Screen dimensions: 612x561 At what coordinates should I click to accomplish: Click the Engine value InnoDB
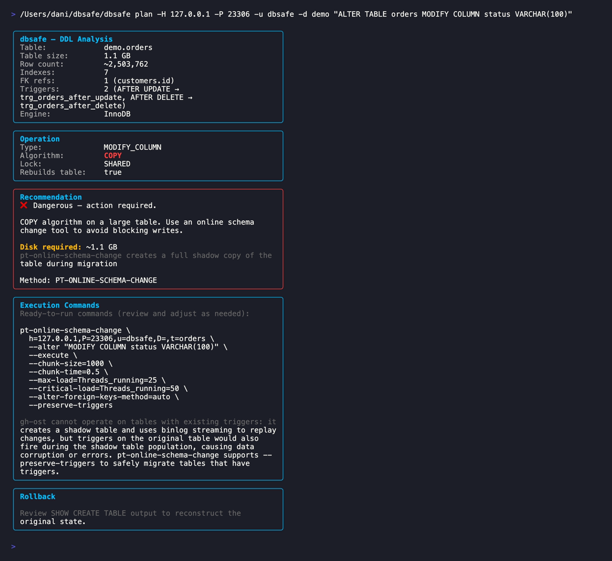pos(117,114)
